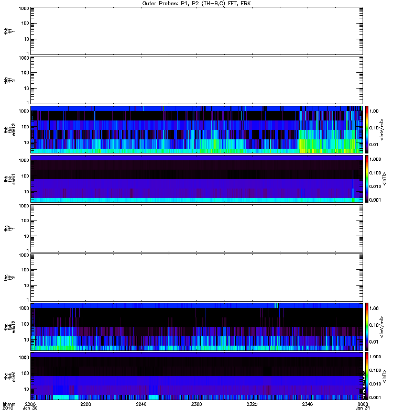This screenshot has height=419, width=393.
Task: Click the thc fbk edc12 spectrogram panel
Action: point(197,326)
